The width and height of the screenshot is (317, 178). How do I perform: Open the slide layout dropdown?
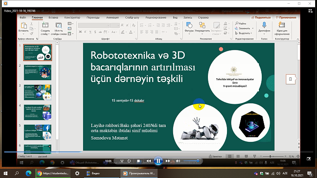[x=71, y=24]
